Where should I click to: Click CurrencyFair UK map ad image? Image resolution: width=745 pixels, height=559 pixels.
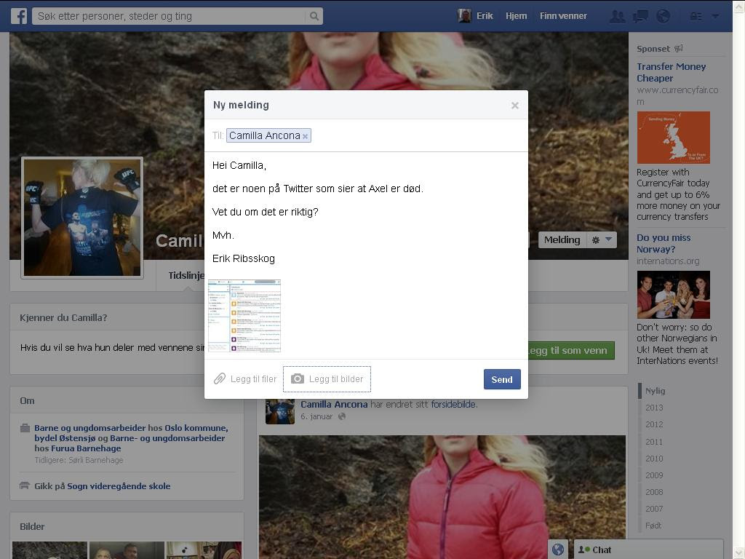click(x=673, y=138)
